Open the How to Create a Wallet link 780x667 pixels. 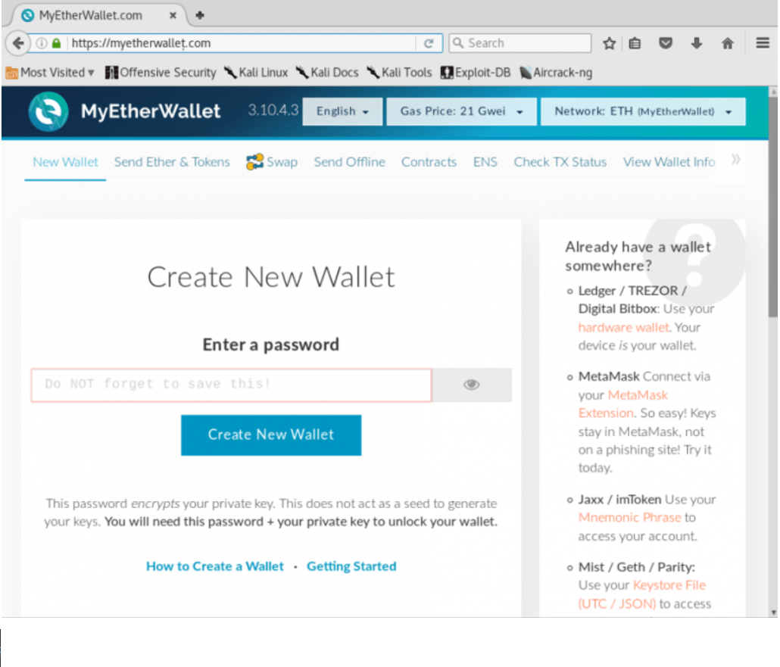coord(214,566)
